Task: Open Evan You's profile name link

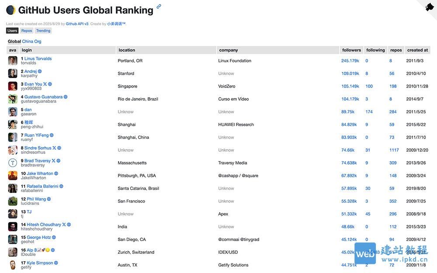Action: pos(33,84)
